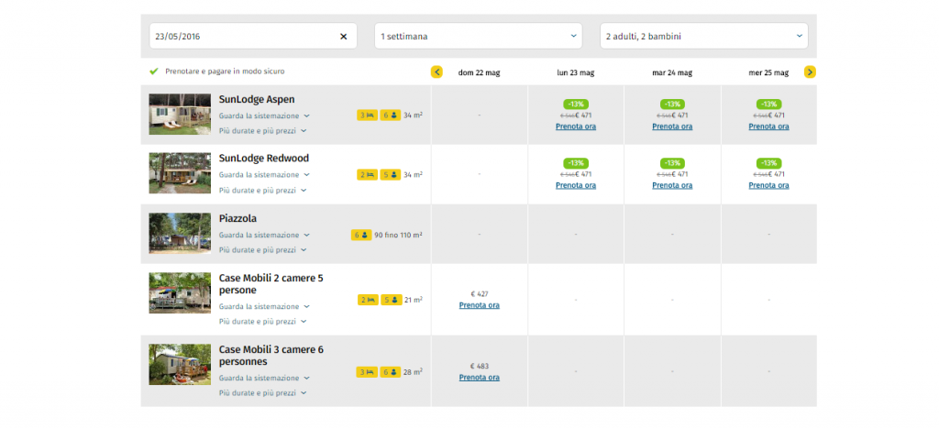The image size is (939, 429).
Task: Click the lun 23 mag column header
Action: [x=576, y=73]
